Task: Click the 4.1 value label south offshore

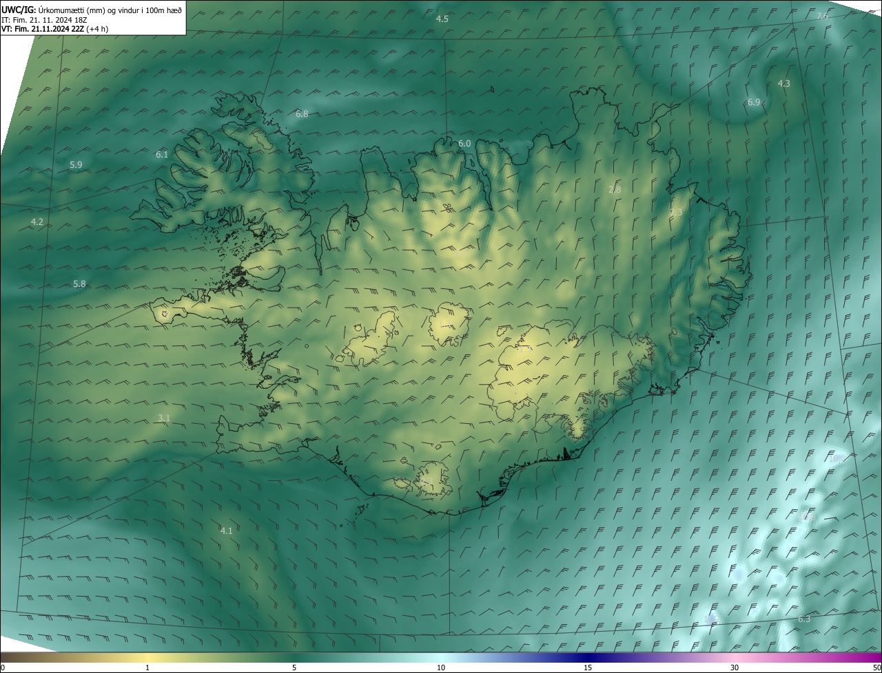Action: (x=226, y=531)
